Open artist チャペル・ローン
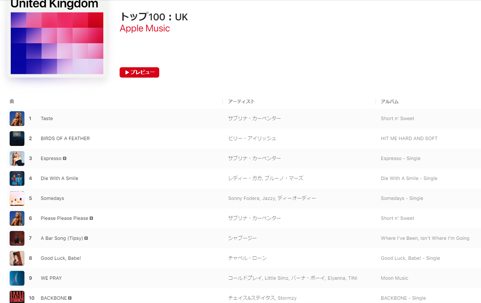Viewport: 481px width, 303px height. (x=247, y=258)
